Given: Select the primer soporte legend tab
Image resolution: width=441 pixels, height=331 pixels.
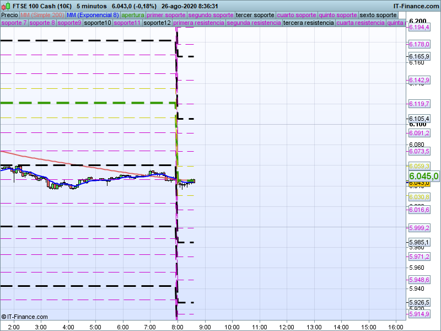Looking at the screenshot, I should click(x=166, y=15).
